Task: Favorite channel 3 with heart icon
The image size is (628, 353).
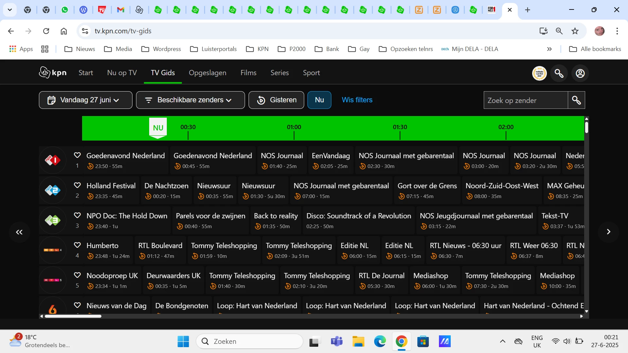Action: tap(77, 215)
